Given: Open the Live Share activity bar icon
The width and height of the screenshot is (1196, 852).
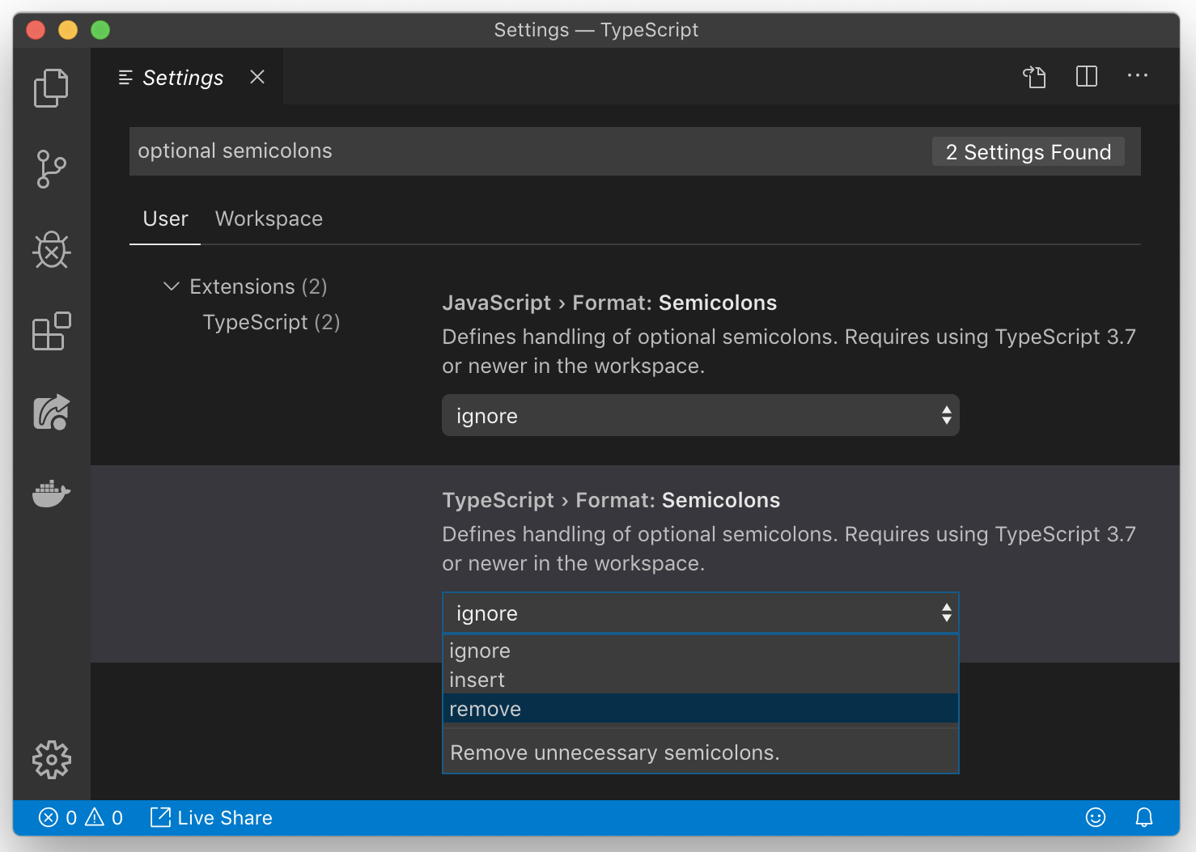Looking at the screenshot, I should (51, 412).
